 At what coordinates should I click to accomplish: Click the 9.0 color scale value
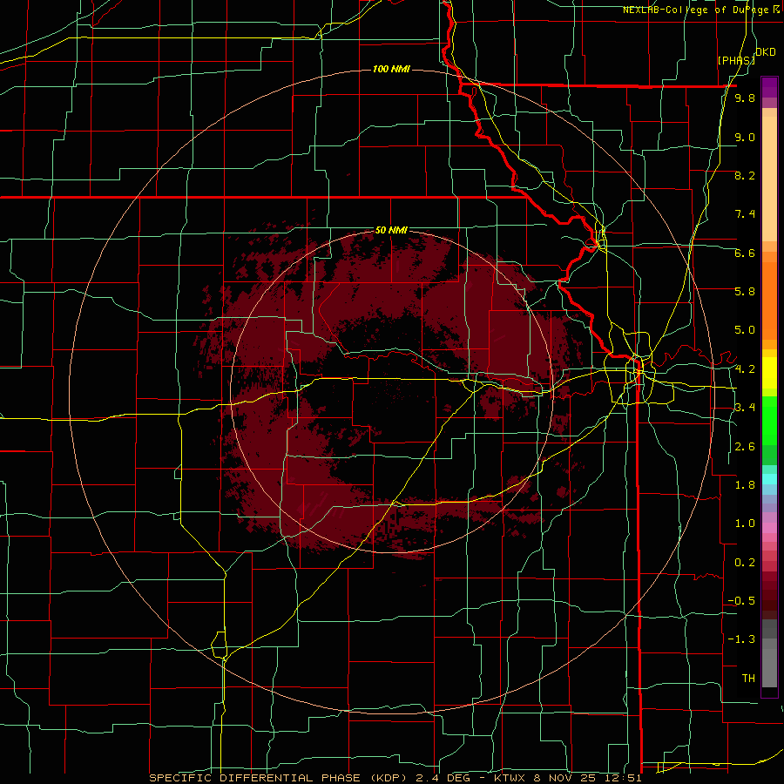click(745, 137)
